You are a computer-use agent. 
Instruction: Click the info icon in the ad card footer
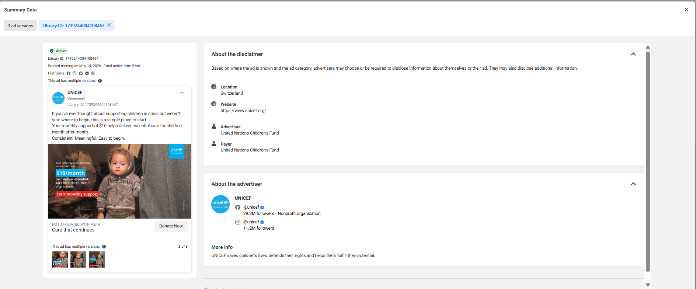coord(104,247)
